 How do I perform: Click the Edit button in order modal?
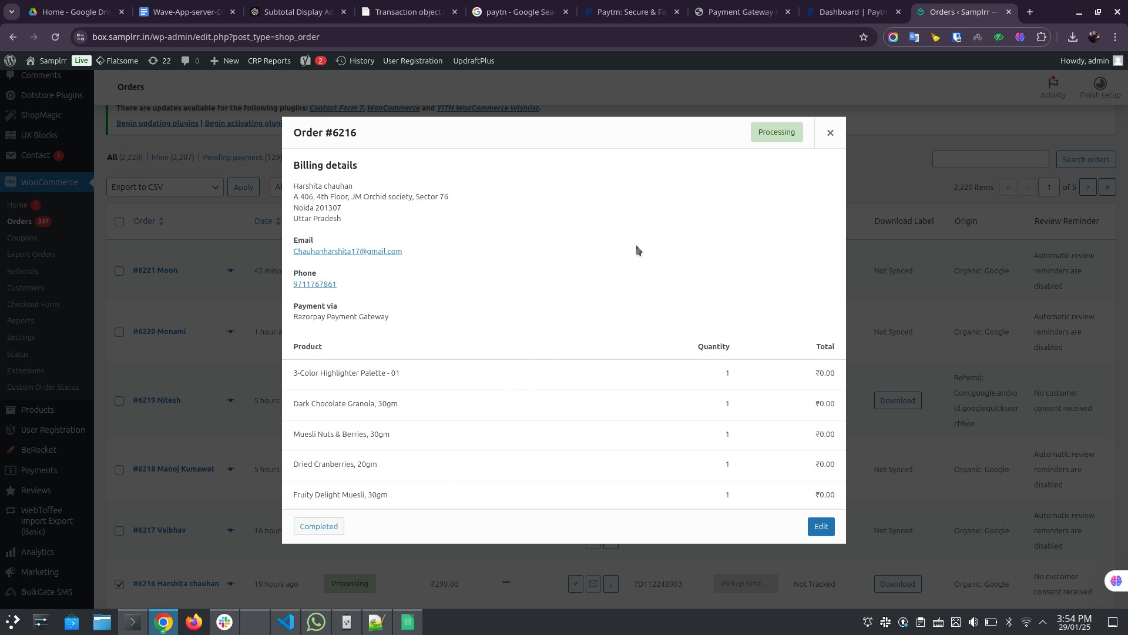[821, 526]
